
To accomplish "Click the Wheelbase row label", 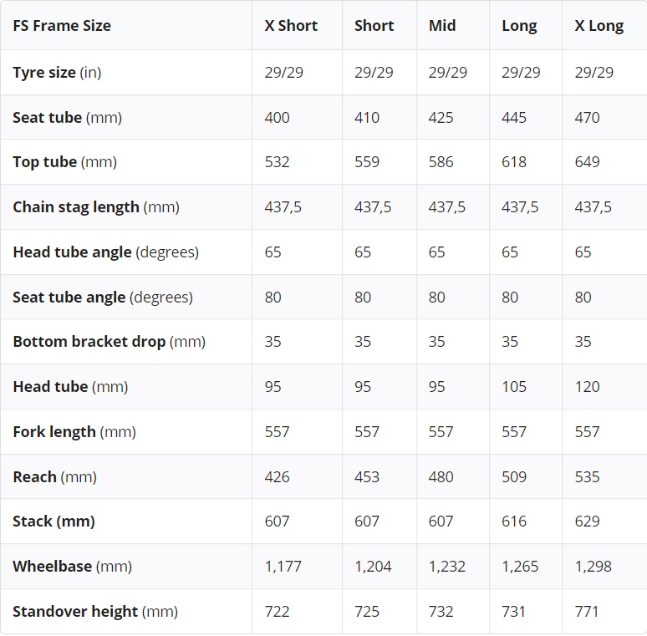I will 72,567.
